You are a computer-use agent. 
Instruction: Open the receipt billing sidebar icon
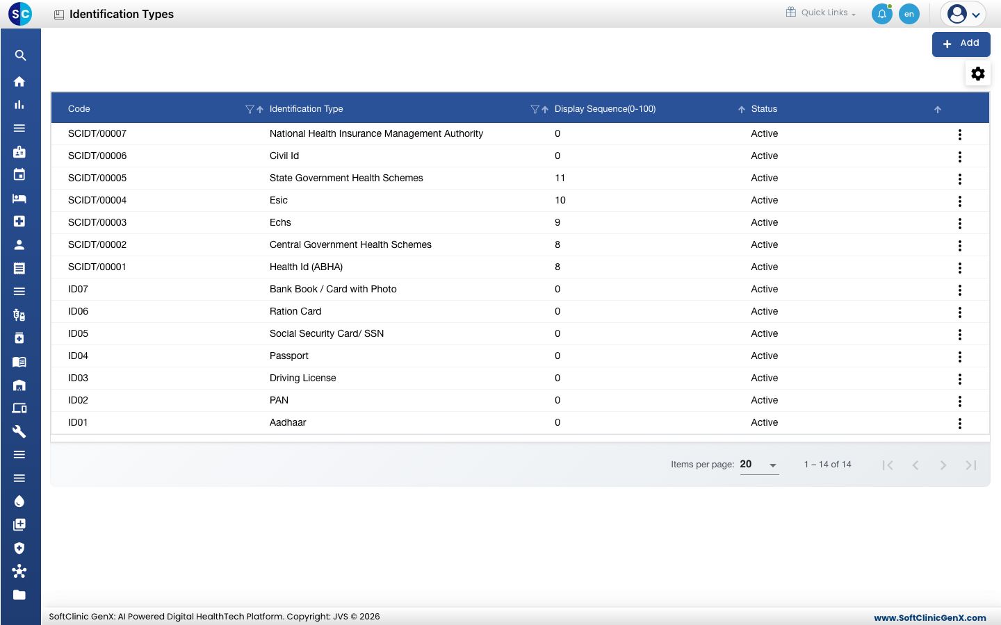(19, 268)
